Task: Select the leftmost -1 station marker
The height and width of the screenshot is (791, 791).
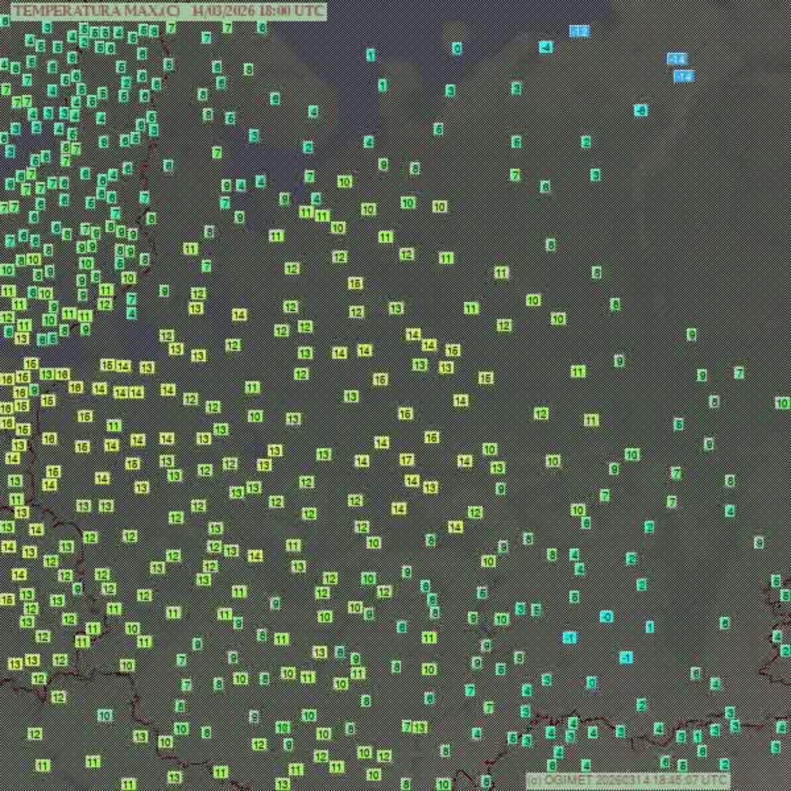Action: (569, 638)
